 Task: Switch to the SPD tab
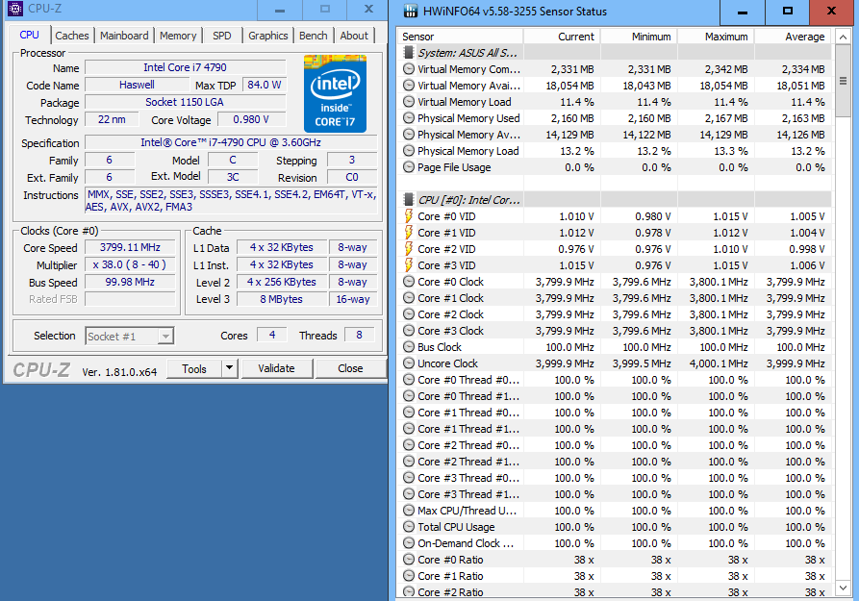[222, 36]
